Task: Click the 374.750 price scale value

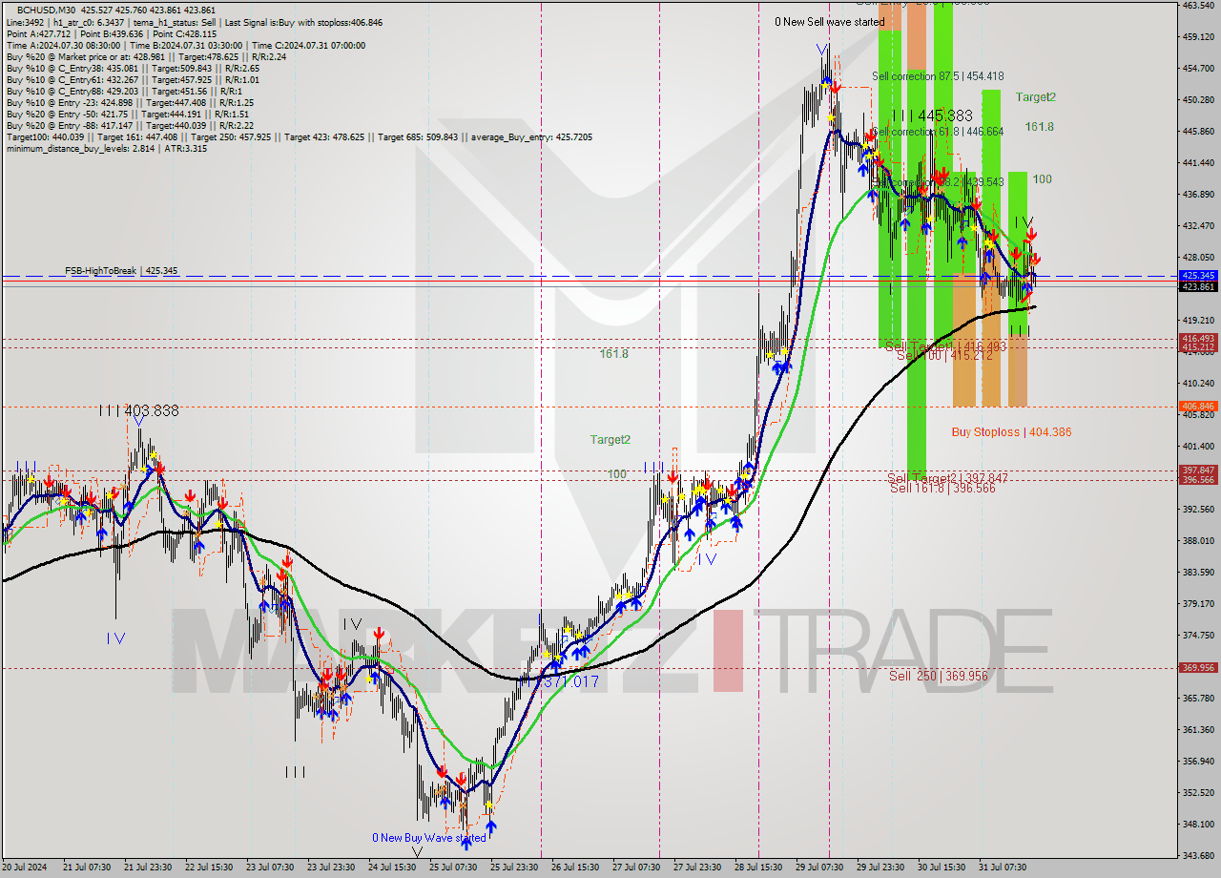Action: pos(1197,636)
